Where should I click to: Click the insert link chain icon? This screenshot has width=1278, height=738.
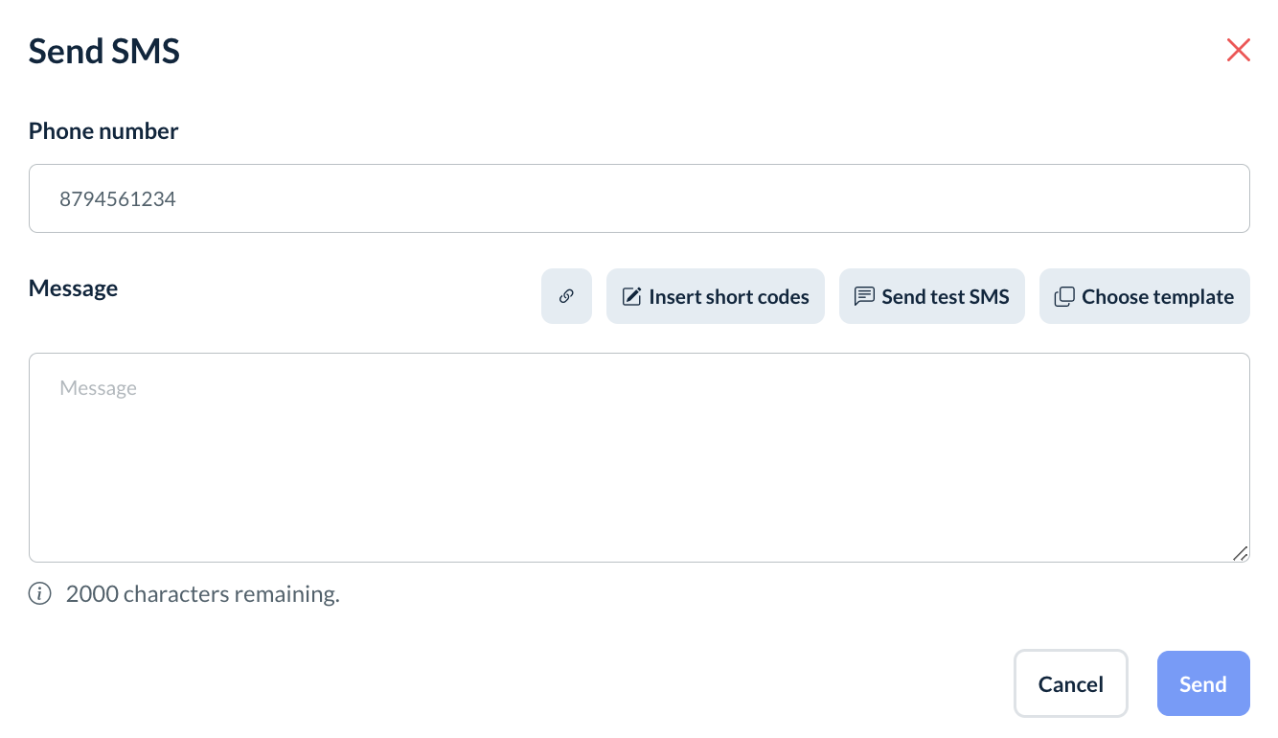[x=566, y=296]
